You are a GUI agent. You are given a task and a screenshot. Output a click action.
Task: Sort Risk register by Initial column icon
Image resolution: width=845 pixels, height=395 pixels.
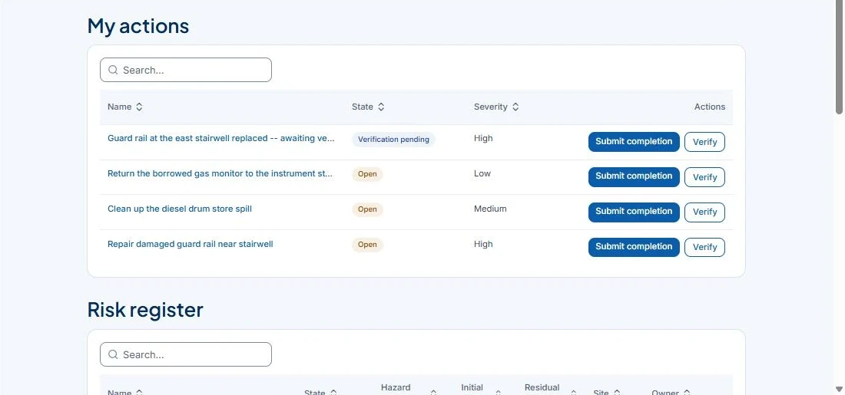[498, 392]
